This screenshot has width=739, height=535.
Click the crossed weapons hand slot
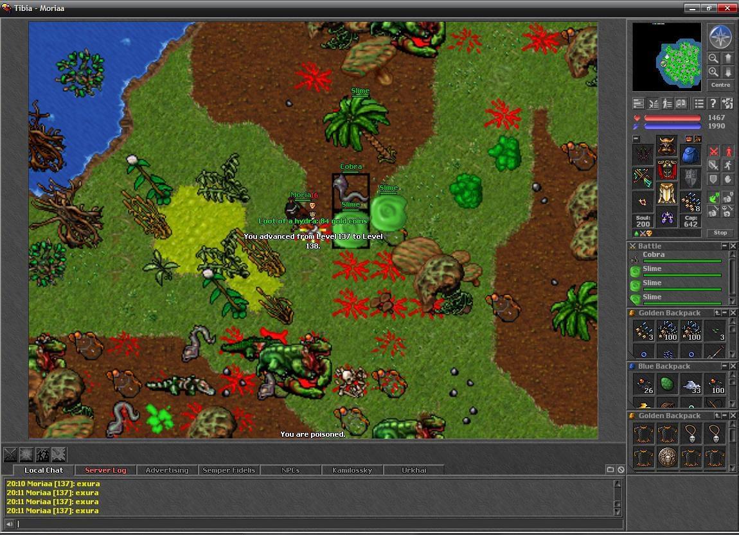point(643,178)
